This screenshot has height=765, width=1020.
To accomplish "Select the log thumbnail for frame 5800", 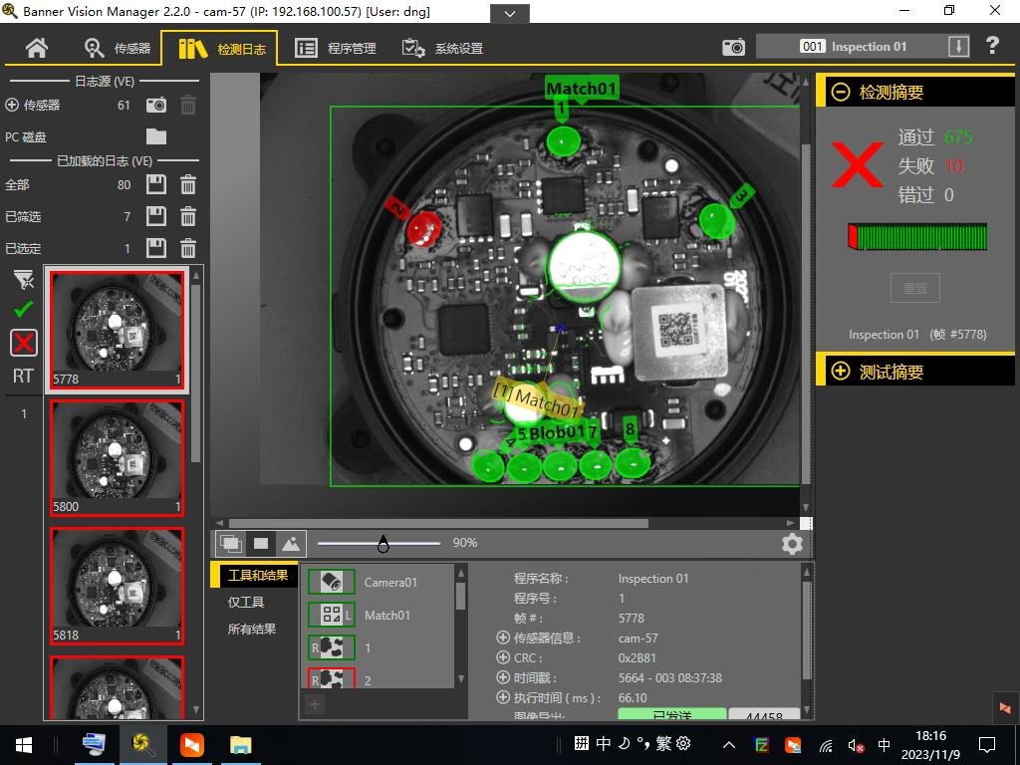I will [x=117, y=457].
